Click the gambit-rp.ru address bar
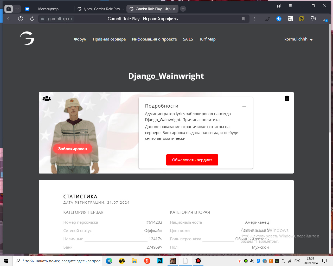Screen dimensions: 333x266 tap(60, 19)
